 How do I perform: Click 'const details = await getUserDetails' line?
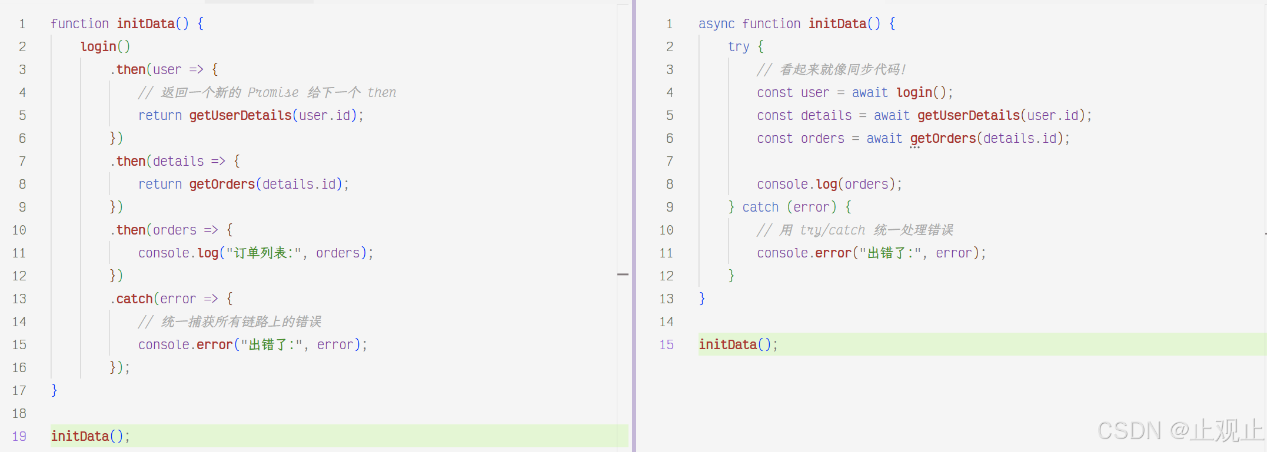click(924, 115)
